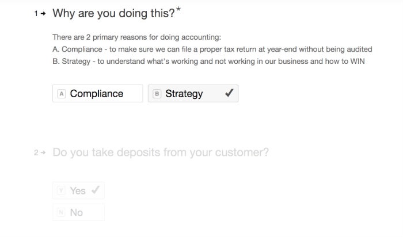Click the "Why are you doing this?" heading
Screen dimensions: 403x237
[113, 13]
